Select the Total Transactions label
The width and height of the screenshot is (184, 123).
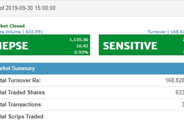pyautogui.click(x=20, y=105)
